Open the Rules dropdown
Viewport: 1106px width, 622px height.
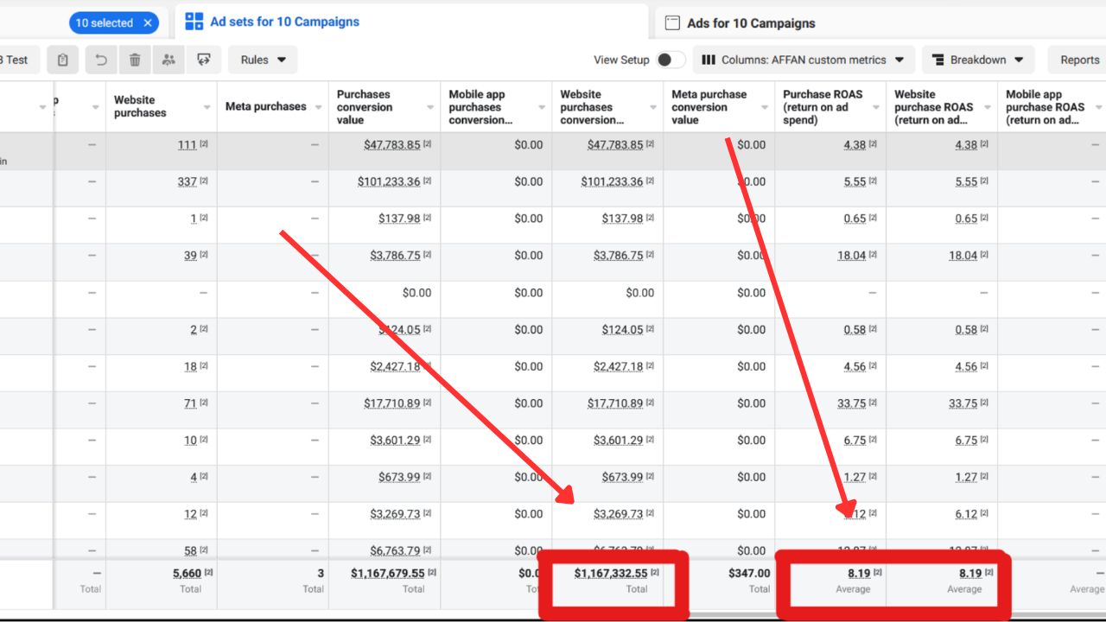[x=263, y=60]
